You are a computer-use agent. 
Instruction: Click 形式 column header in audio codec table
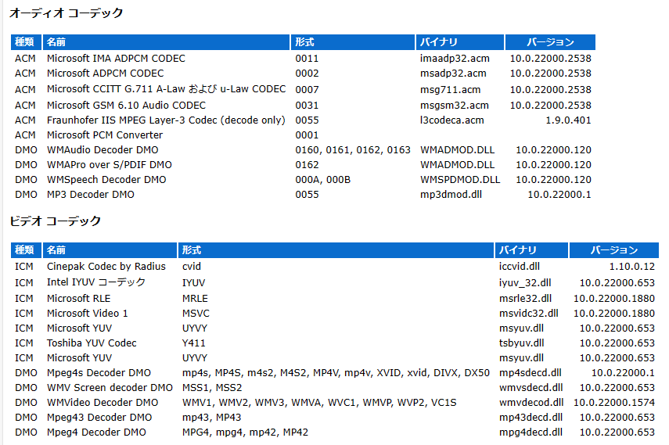(304, 42)
